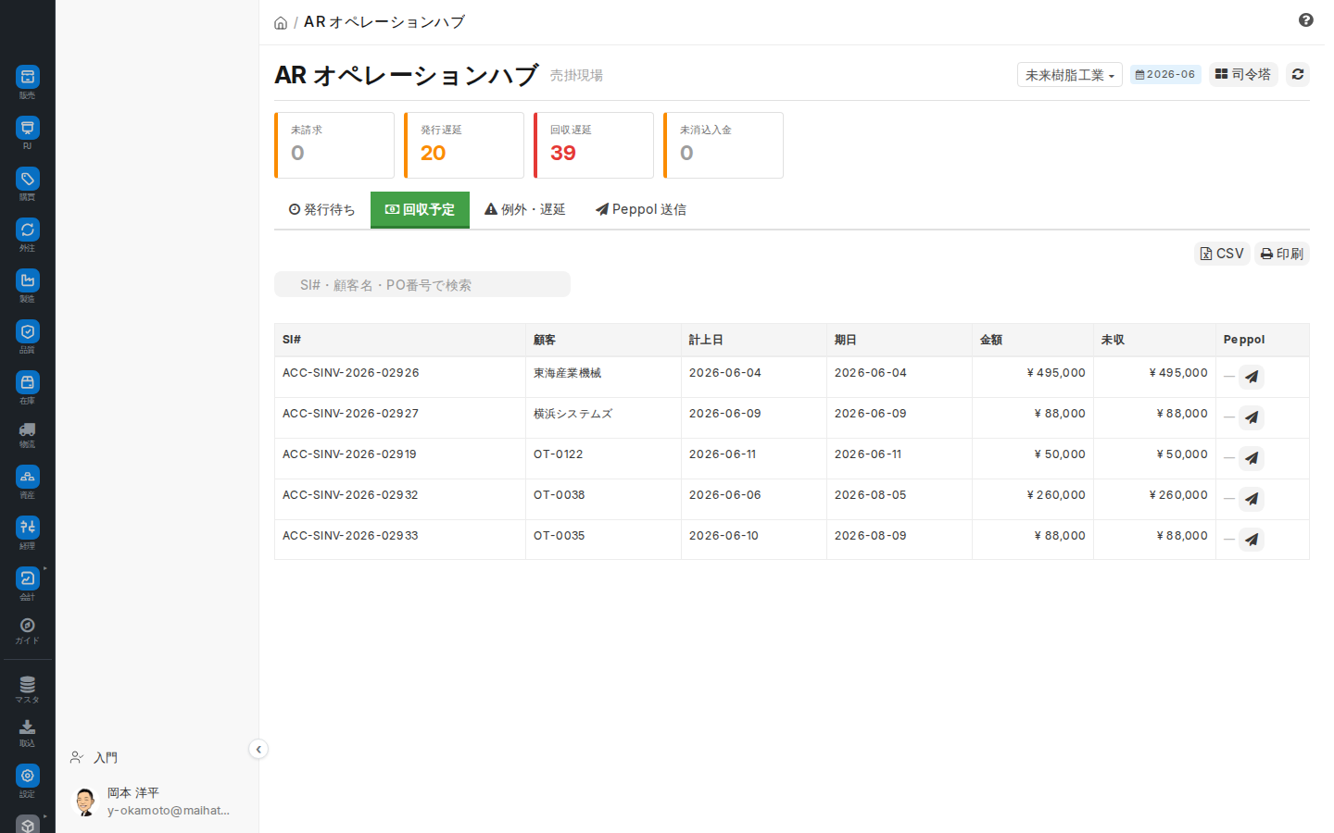Image resolution: width=1334 pixels, height=833 pixels.
Task: Open the 2026-06 period picker
Action: [1165, 74]
